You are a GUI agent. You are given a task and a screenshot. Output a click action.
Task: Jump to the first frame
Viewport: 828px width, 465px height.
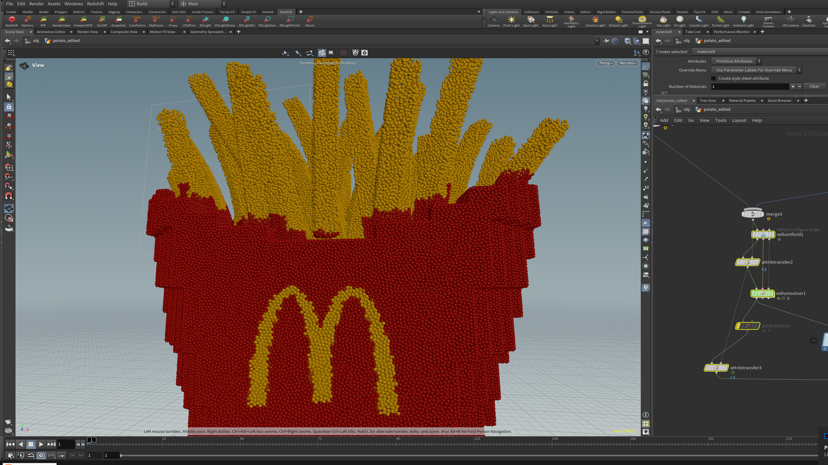coord(10,444)
